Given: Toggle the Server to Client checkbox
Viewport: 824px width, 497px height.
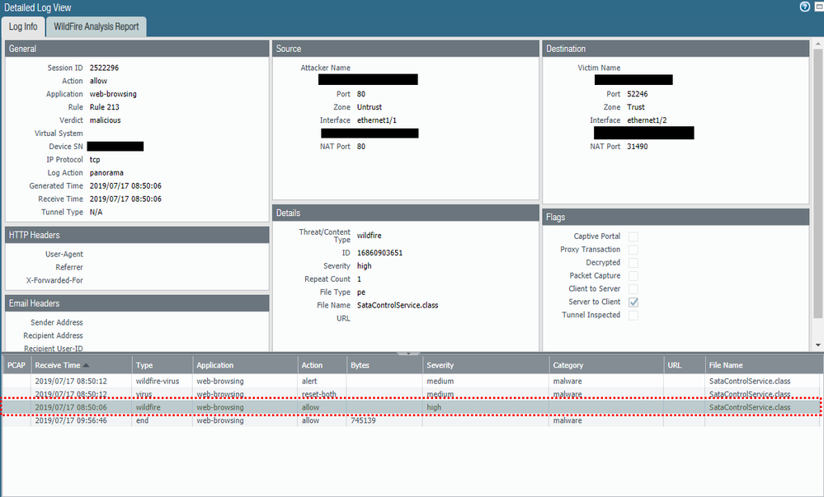Looking at the screenshot, I should click(x=633, y=302).
